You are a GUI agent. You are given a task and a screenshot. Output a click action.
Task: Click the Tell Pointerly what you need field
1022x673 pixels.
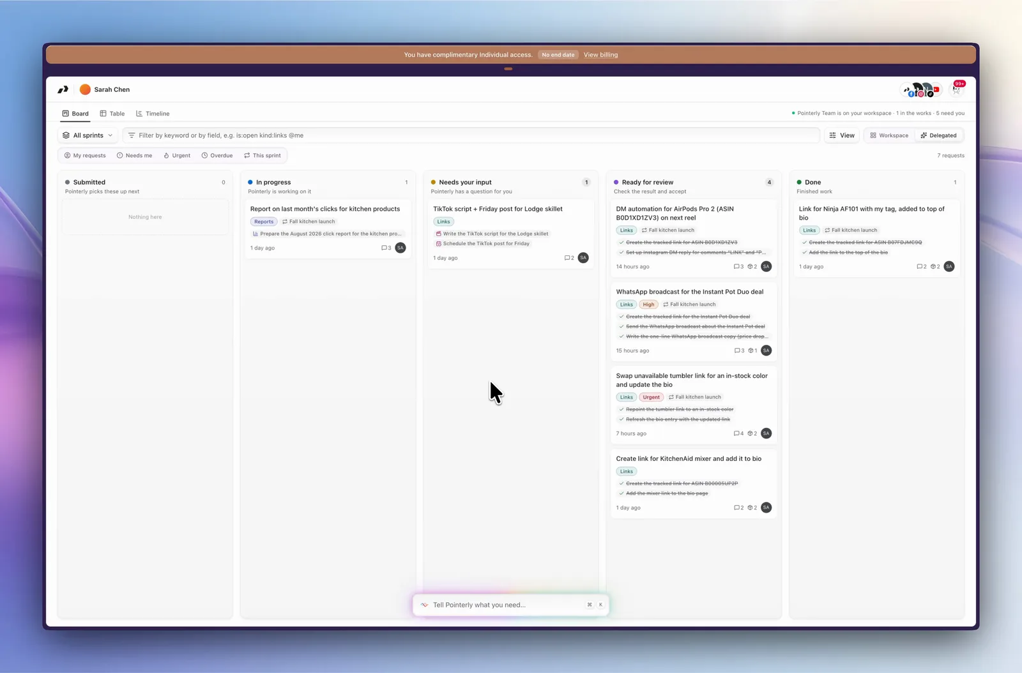(x=510, y=605)
